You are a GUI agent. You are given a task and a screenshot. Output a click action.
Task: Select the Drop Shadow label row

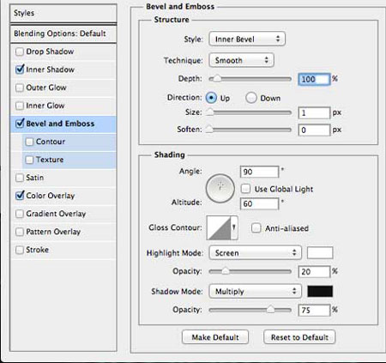click(x=63, y=51)
